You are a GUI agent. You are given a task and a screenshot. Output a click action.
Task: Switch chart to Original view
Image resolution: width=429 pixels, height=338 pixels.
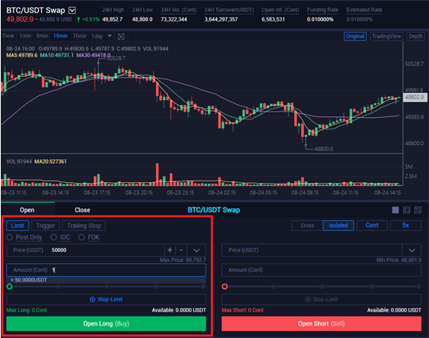click(x=355, y=36)
